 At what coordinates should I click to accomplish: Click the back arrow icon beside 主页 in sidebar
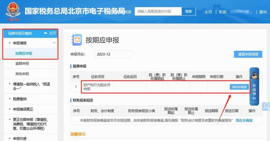click(46, 33)
